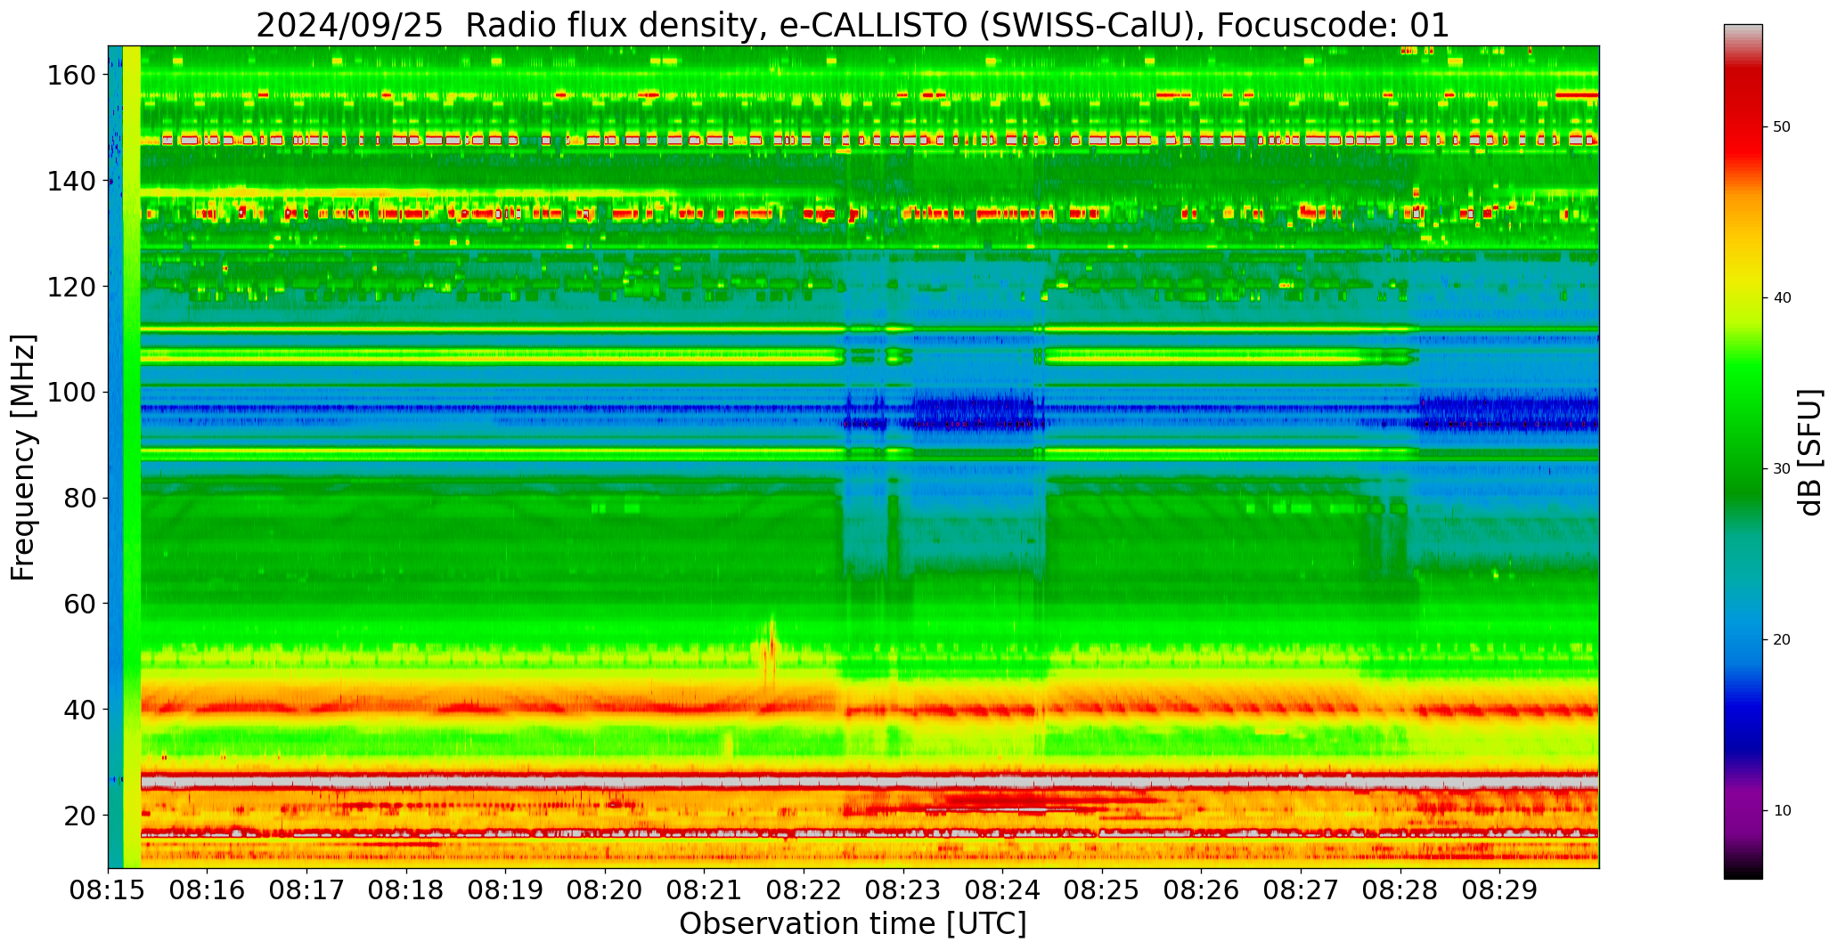Click the 08:16 time tick label
The height and width of the screenshot is (950, 1837).
[x=208, y=890]
